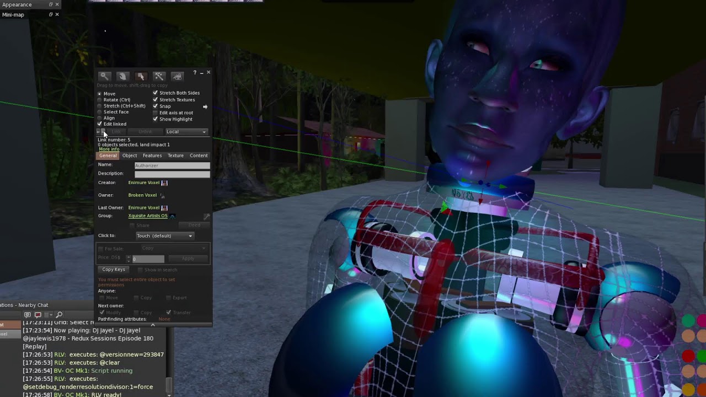The image size is (706, 397).
Task: Open Xquisite Artists OS group link
Action: (x=148, y=216)
